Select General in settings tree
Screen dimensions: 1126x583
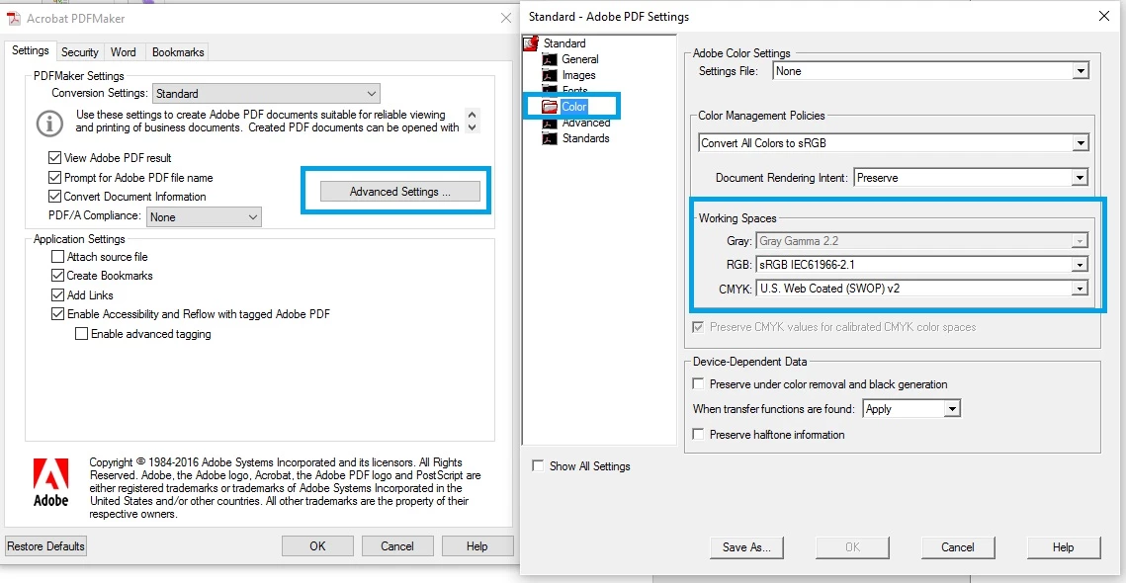[x=580, y=59]
